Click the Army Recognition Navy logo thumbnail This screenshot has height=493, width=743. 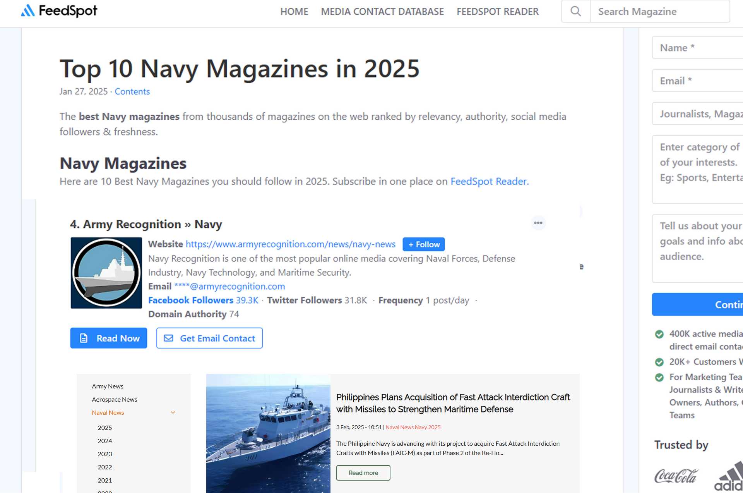click(106, 273)
